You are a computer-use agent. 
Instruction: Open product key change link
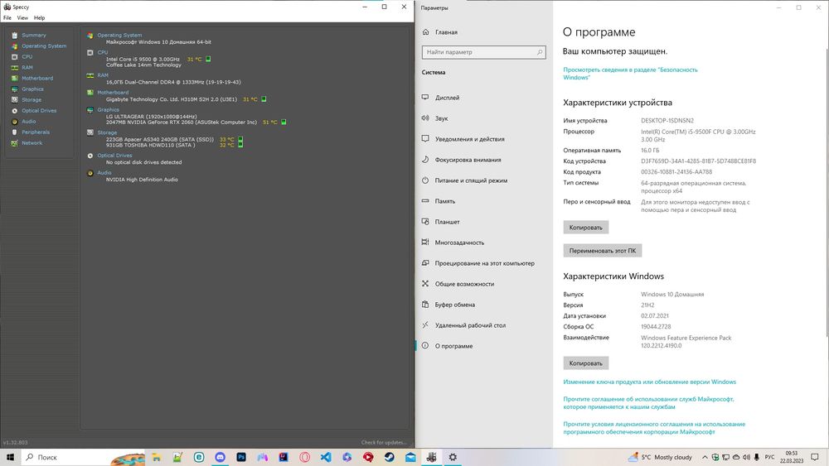pyautogui.click(x=649, y=382)
